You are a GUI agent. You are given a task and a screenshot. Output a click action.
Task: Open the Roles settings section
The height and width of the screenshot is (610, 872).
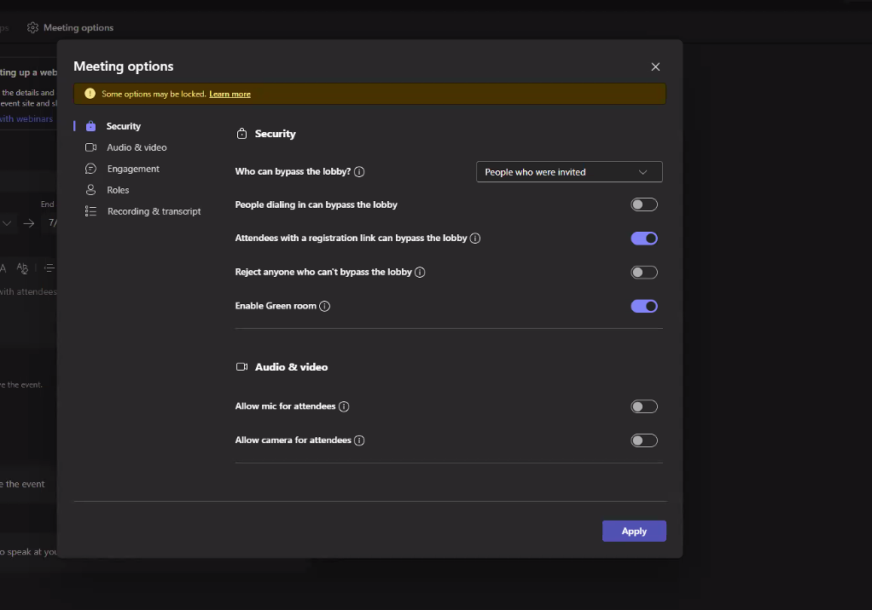point(118,189)
